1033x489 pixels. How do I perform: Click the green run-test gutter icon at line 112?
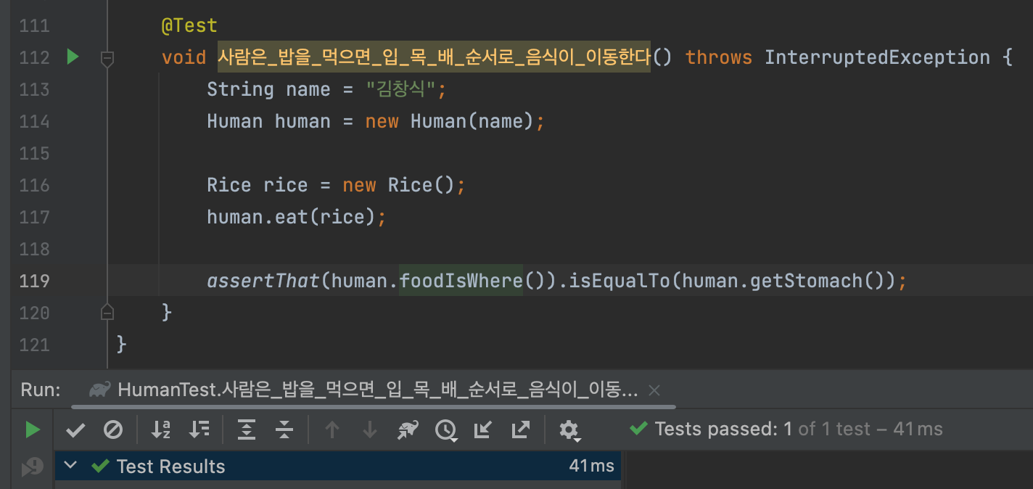pyautogui.click(x=73, y=57)
